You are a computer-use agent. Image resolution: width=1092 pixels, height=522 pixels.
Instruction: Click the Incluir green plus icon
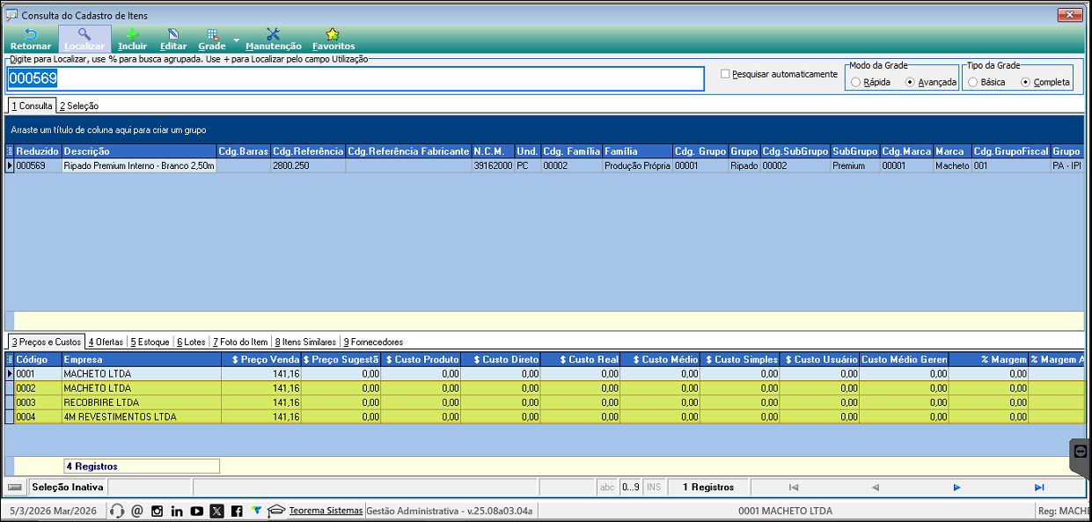(x=132, y=39)
